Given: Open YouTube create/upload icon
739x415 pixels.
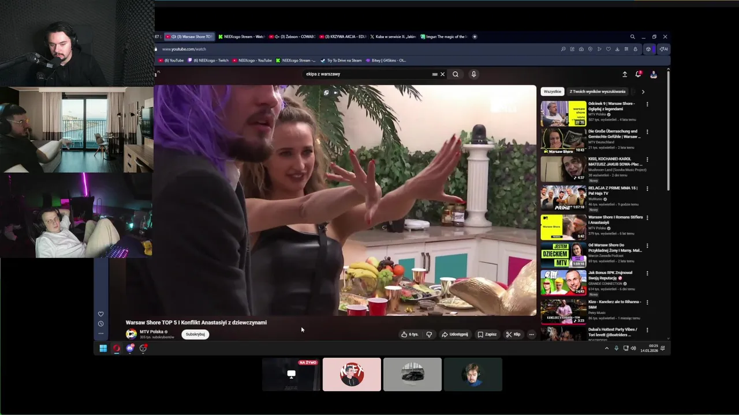Looking at the screenshot, I should (624, 74).
